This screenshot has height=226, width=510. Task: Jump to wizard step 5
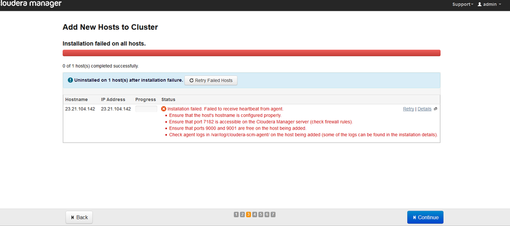click(x=261, y=214)
